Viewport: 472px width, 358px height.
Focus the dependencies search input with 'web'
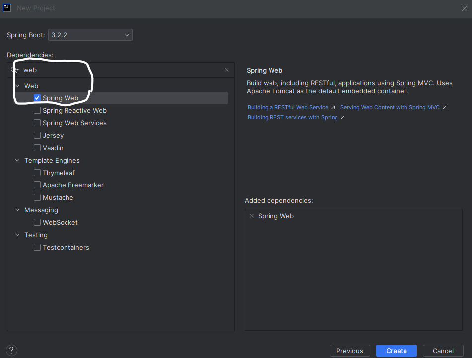coord(121,70)
